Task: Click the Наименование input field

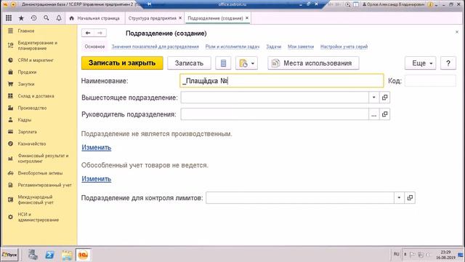Action: tap(282, 81)
